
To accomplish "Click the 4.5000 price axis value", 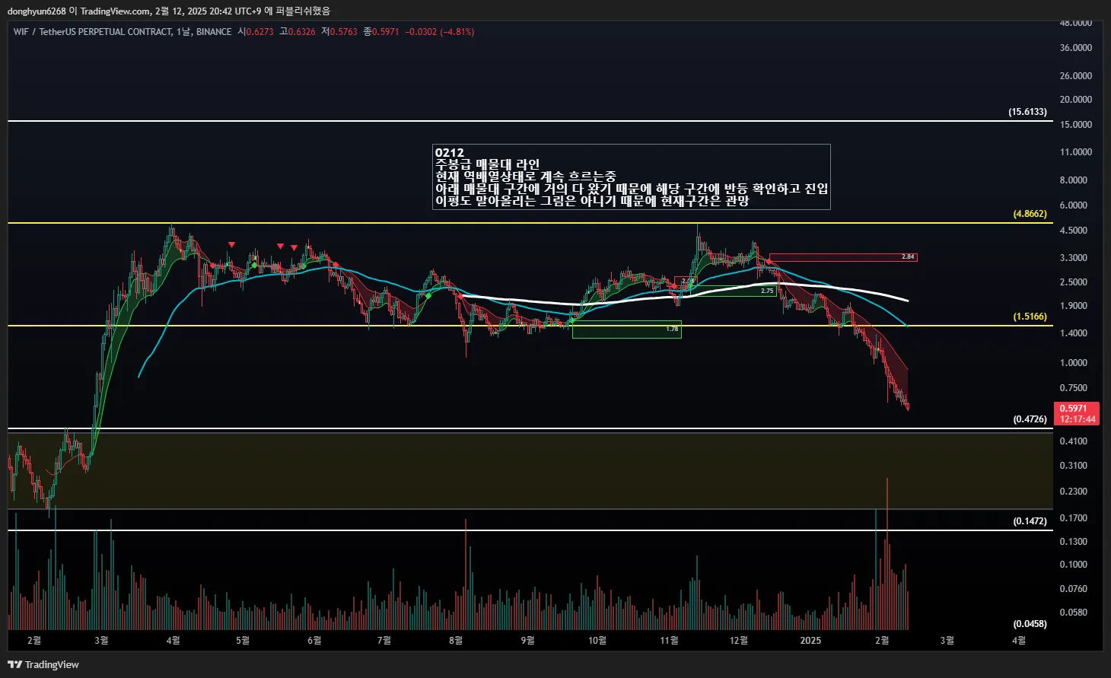I will tap(1073, 231).
